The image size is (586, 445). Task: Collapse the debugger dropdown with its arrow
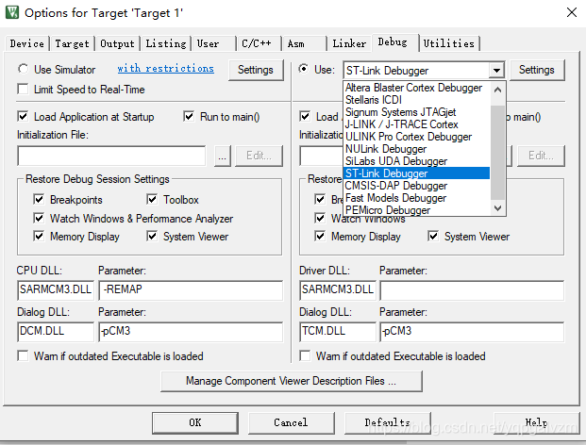click(496, 70)
